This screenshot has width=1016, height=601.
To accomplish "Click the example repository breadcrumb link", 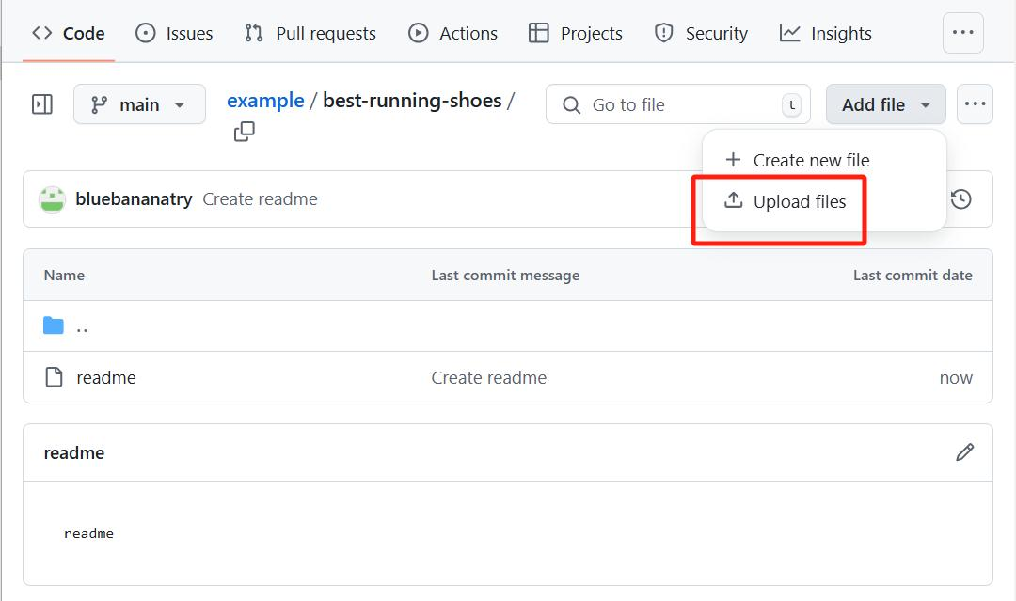I will [x=265, y=101].
